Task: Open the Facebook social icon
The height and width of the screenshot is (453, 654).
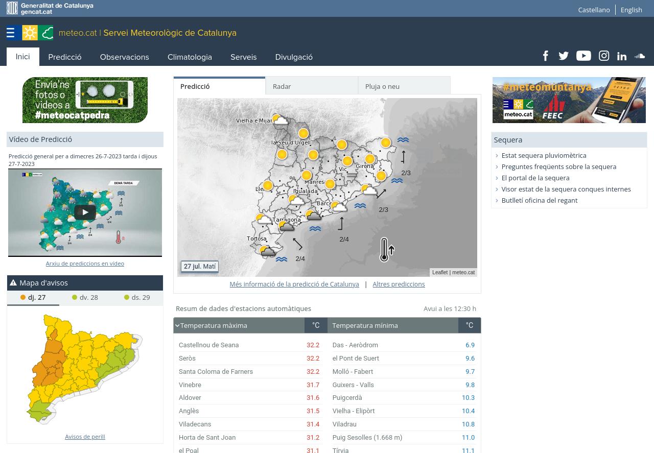Action: pos(545,56)
